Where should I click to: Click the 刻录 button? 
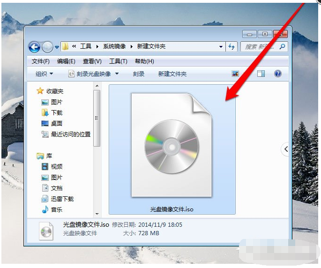click(139, 74)
